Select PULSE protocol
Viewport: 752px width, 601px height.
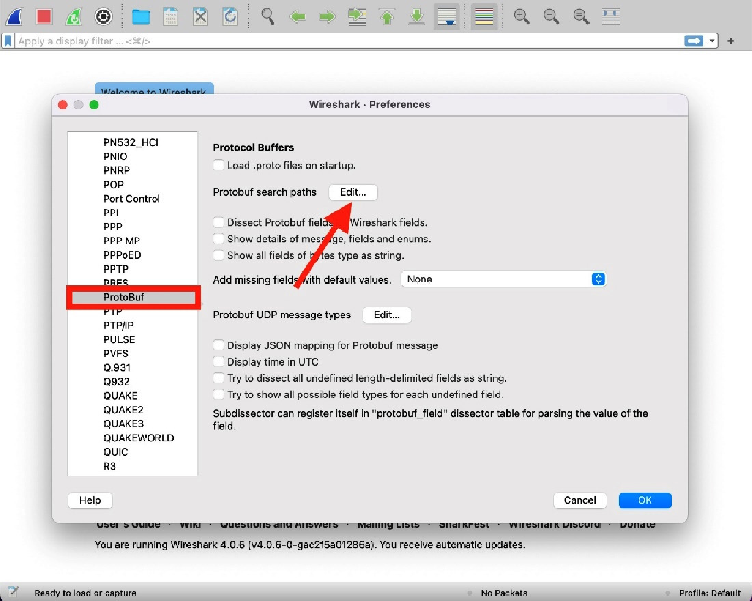coord(119,339)
